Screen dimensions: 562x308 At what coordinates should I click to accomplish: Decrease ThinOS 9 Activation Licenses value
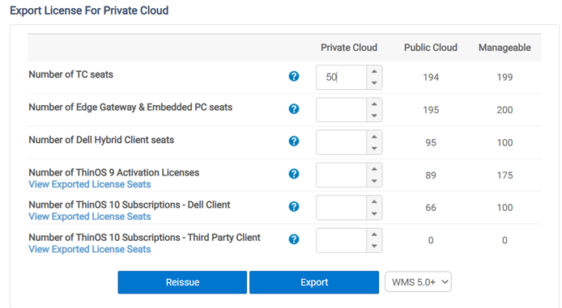(374, 181)
